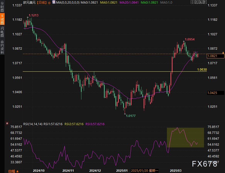
Task: Click the MA indicator chart icon
Action: [53, 2]
